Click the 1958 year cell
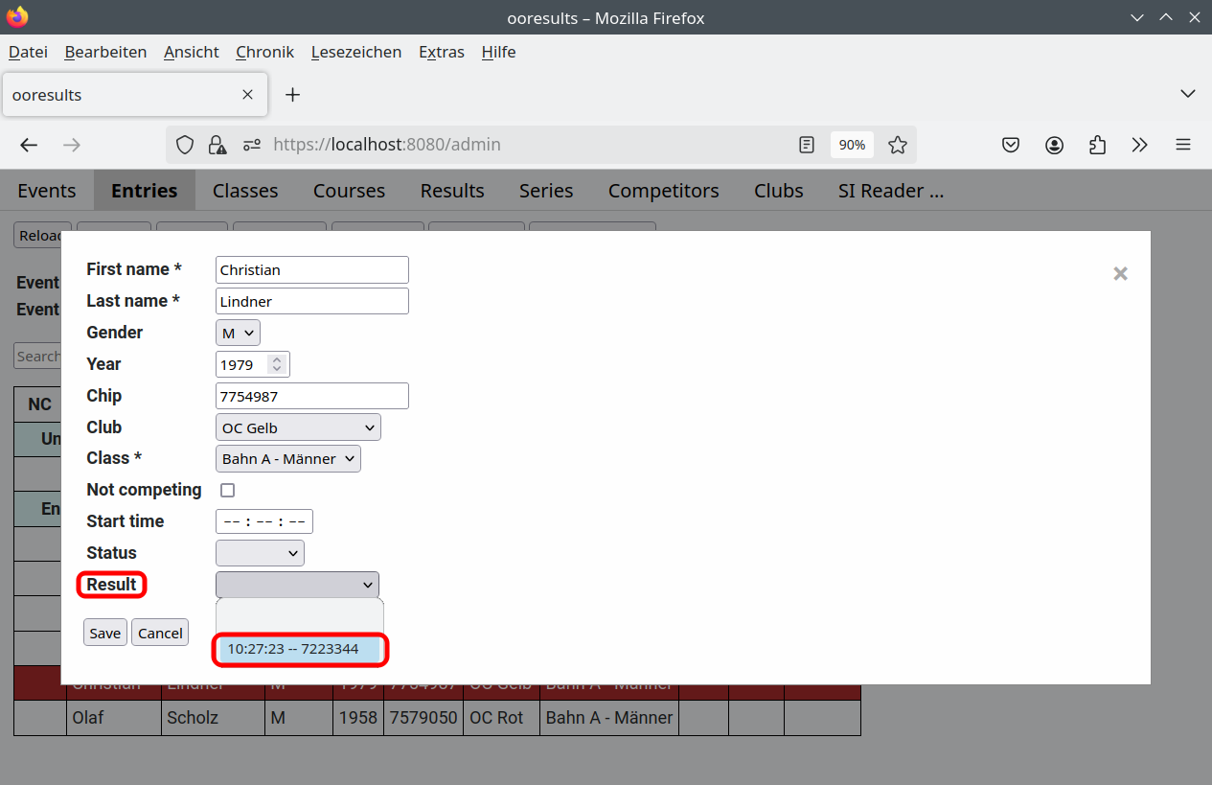 point(357,718)
